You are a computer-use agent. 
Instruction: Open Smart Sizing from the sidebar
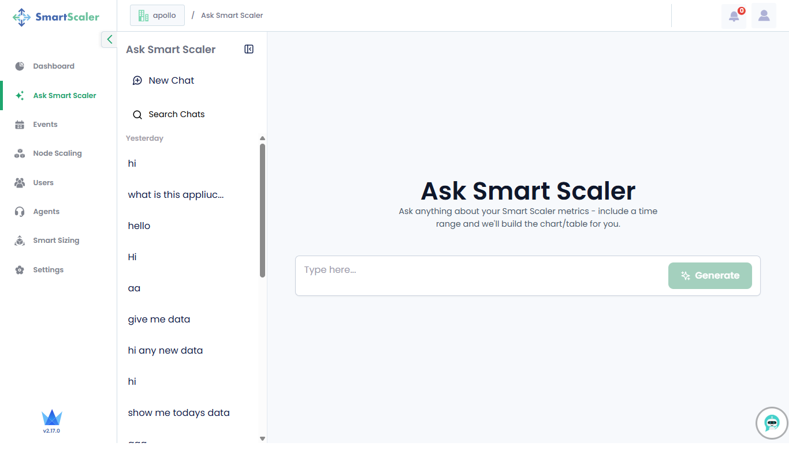(x=56, y=241)
